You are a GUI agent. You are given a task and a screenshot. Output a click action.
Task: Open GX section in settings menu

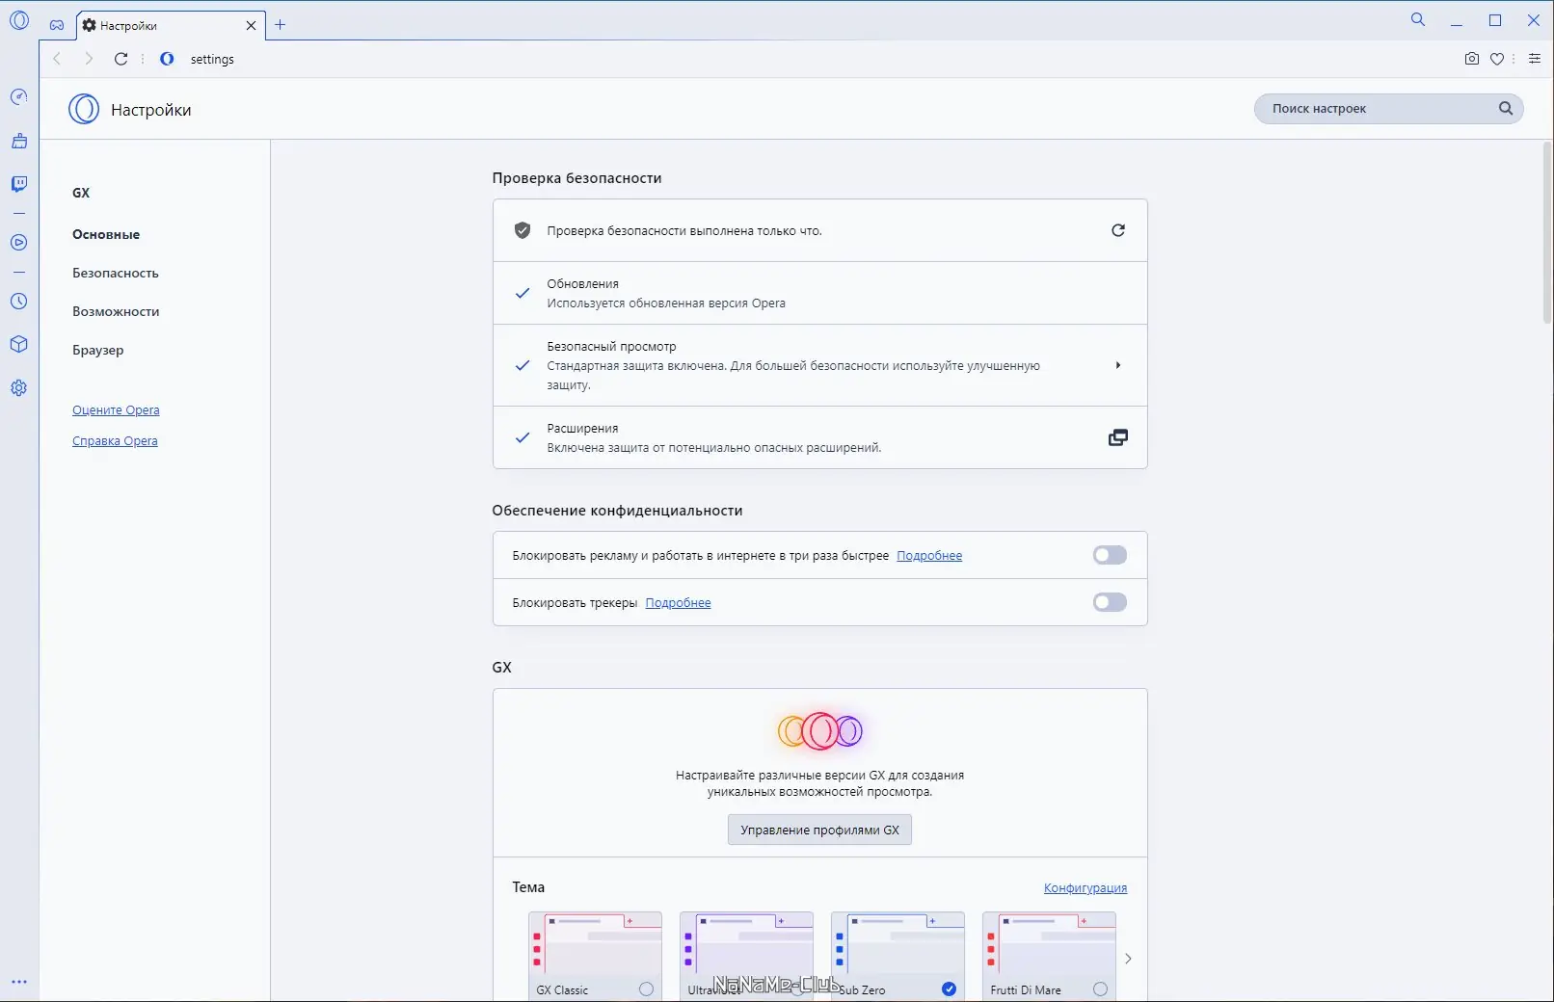[81, 193]
